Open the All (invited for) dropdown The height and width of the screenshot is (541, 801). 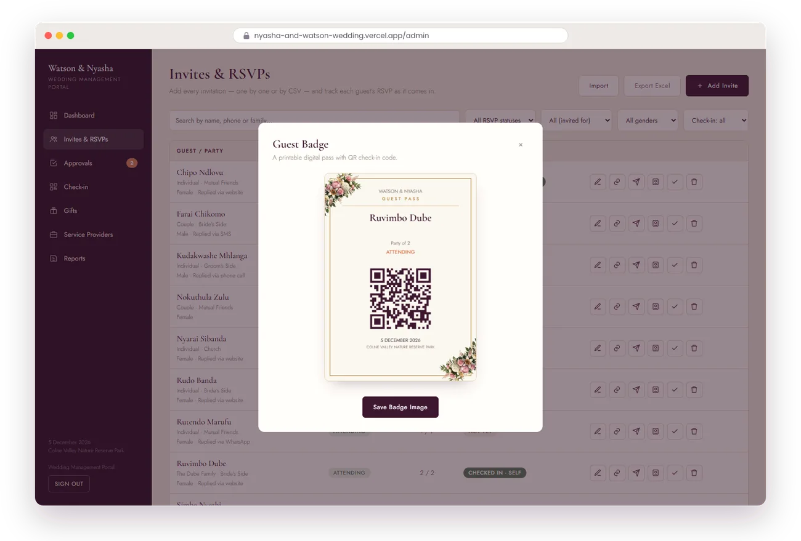(x=576, y=121)
